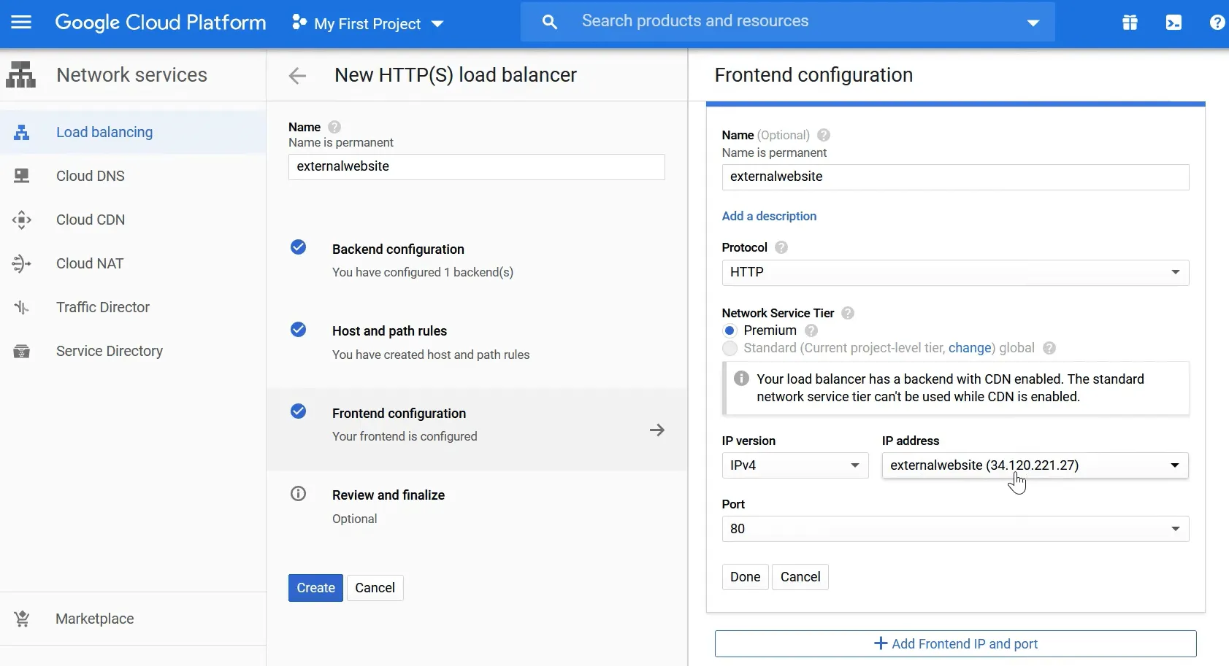The height and width of the screenshot is (666, 1229).
Task: Open the IP version IPv4 dropdown
Action: point(795,465)
